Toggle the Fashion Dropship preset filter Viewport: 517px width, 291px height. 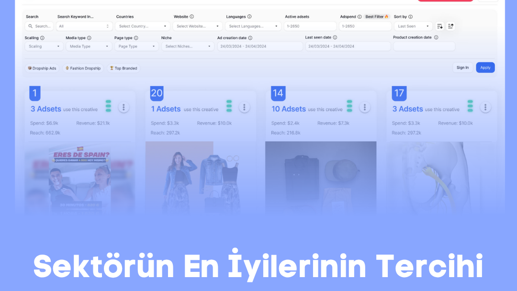(x=83, y=68)
